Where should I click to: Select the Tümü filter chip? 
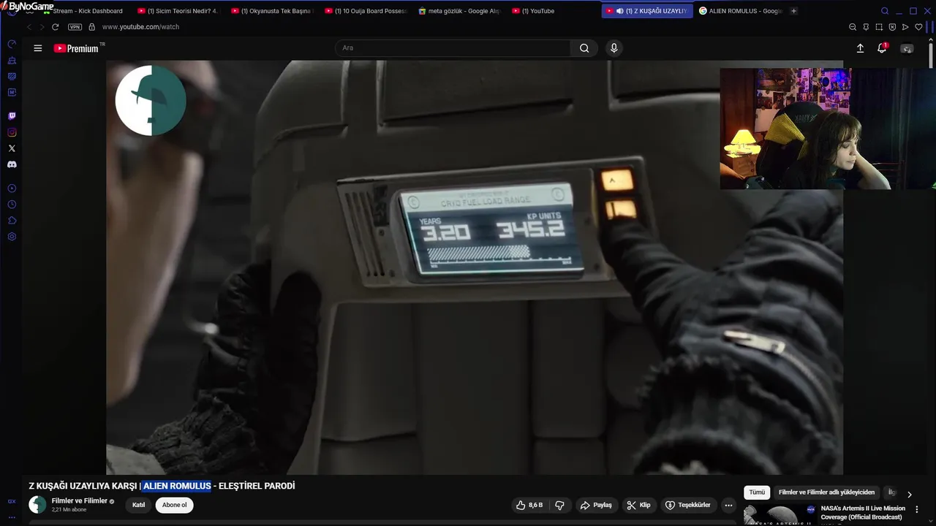point(757,492)
